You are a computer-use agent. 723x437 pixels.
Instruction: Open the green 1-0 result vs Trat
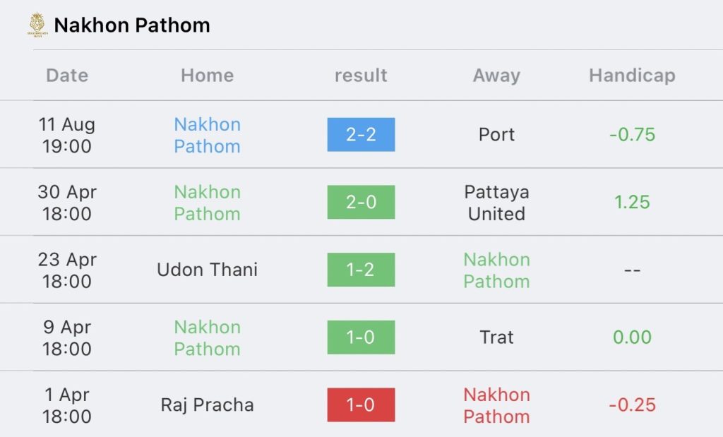[x=361, y=337]
